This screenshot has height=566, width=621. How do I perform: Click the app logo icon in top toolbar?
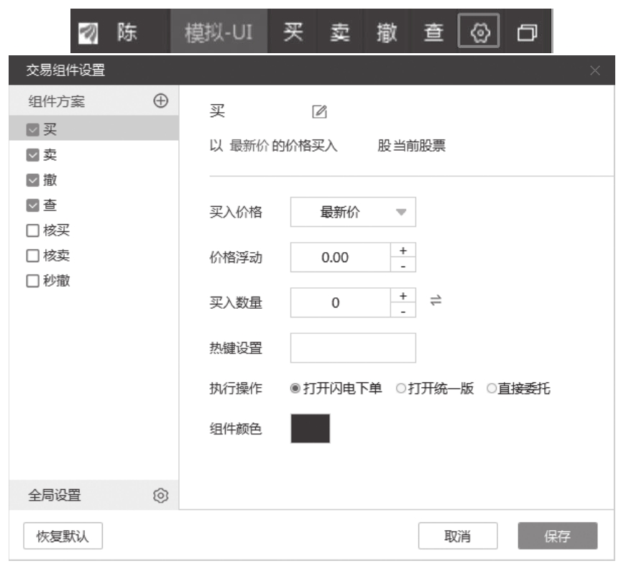(x=88, y=33)
